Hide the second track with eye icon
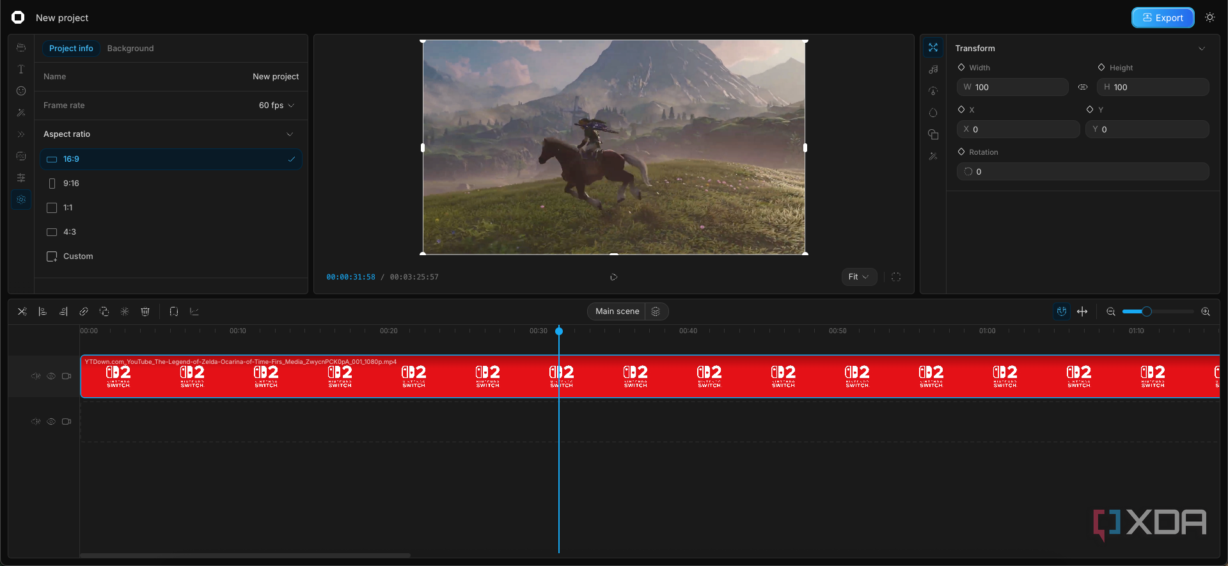This screenshot has width=1228, height=566. [x=51, y=421]
